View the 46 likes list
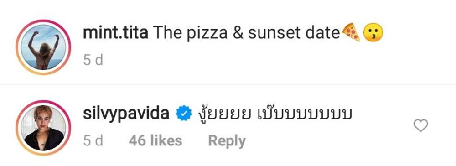 pos(155,141)
